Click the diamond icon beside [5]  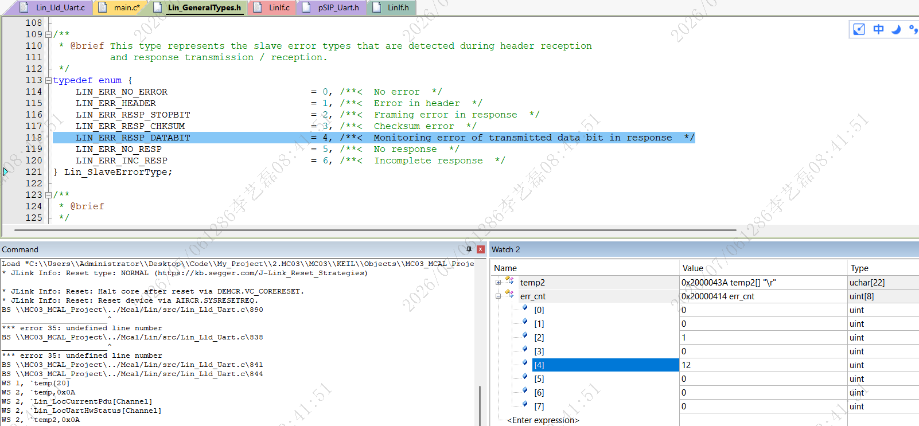525,377
